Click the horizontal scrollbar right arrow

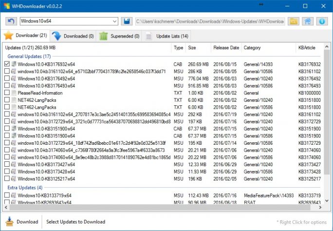pos(320,207)
